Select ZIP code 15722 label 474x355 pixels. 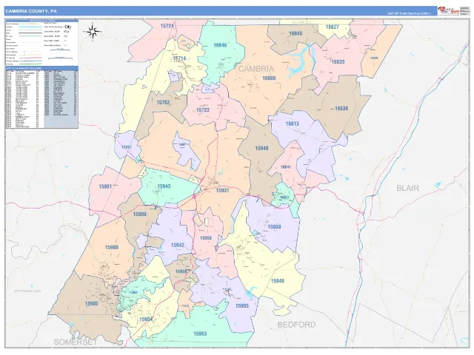pos(203,110)
